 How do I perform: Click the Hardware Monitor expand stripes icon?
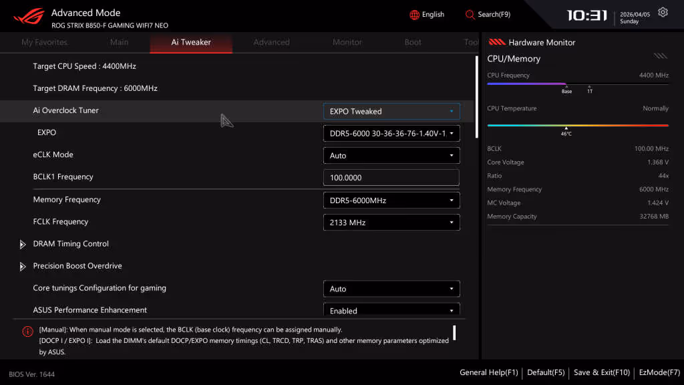[660, 56]
